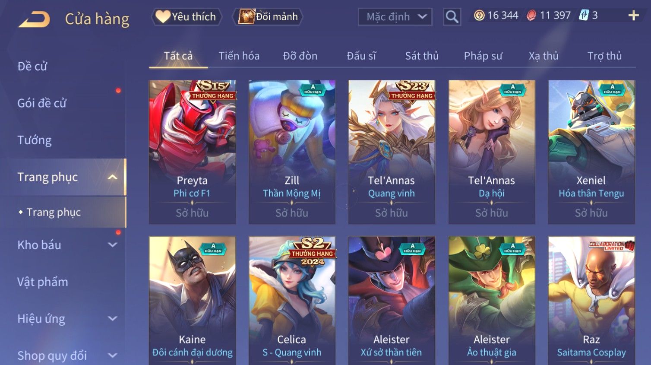This screenshot has height=365, width=651.
Task: Switch to the Sát thủ tab
Action: 422,56
